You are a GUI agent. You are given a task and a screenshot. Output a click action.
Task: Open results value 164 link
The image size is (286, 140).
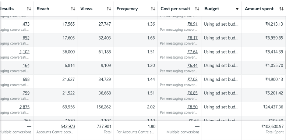tap(26, 66)
